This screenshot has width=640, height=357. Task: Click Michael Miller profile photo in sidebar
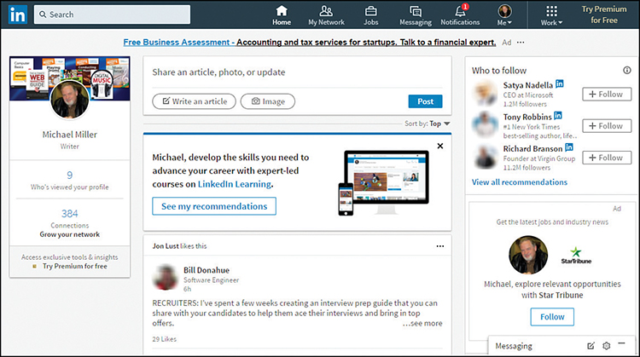click(x=69, y=101)
